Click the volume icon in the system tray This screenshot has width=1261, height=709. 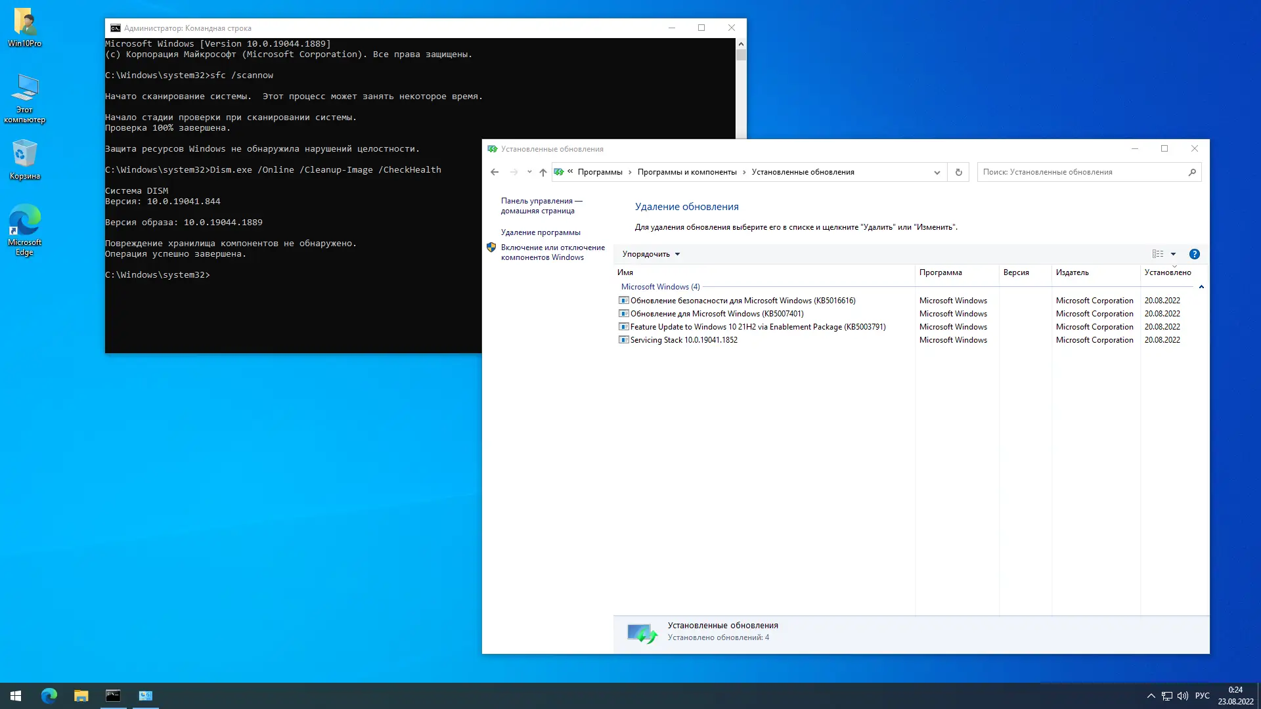click(x=1183, y=696)
